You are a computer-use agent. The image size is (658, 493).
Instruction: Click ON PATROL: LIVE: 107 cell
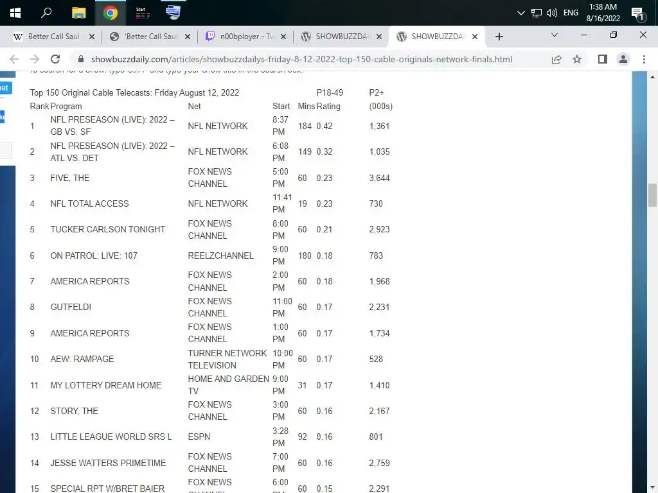tap(94, 255)
